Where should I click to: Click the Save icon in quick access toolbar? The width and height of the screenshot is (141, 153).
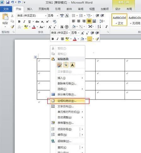click(x=8, y=2)
